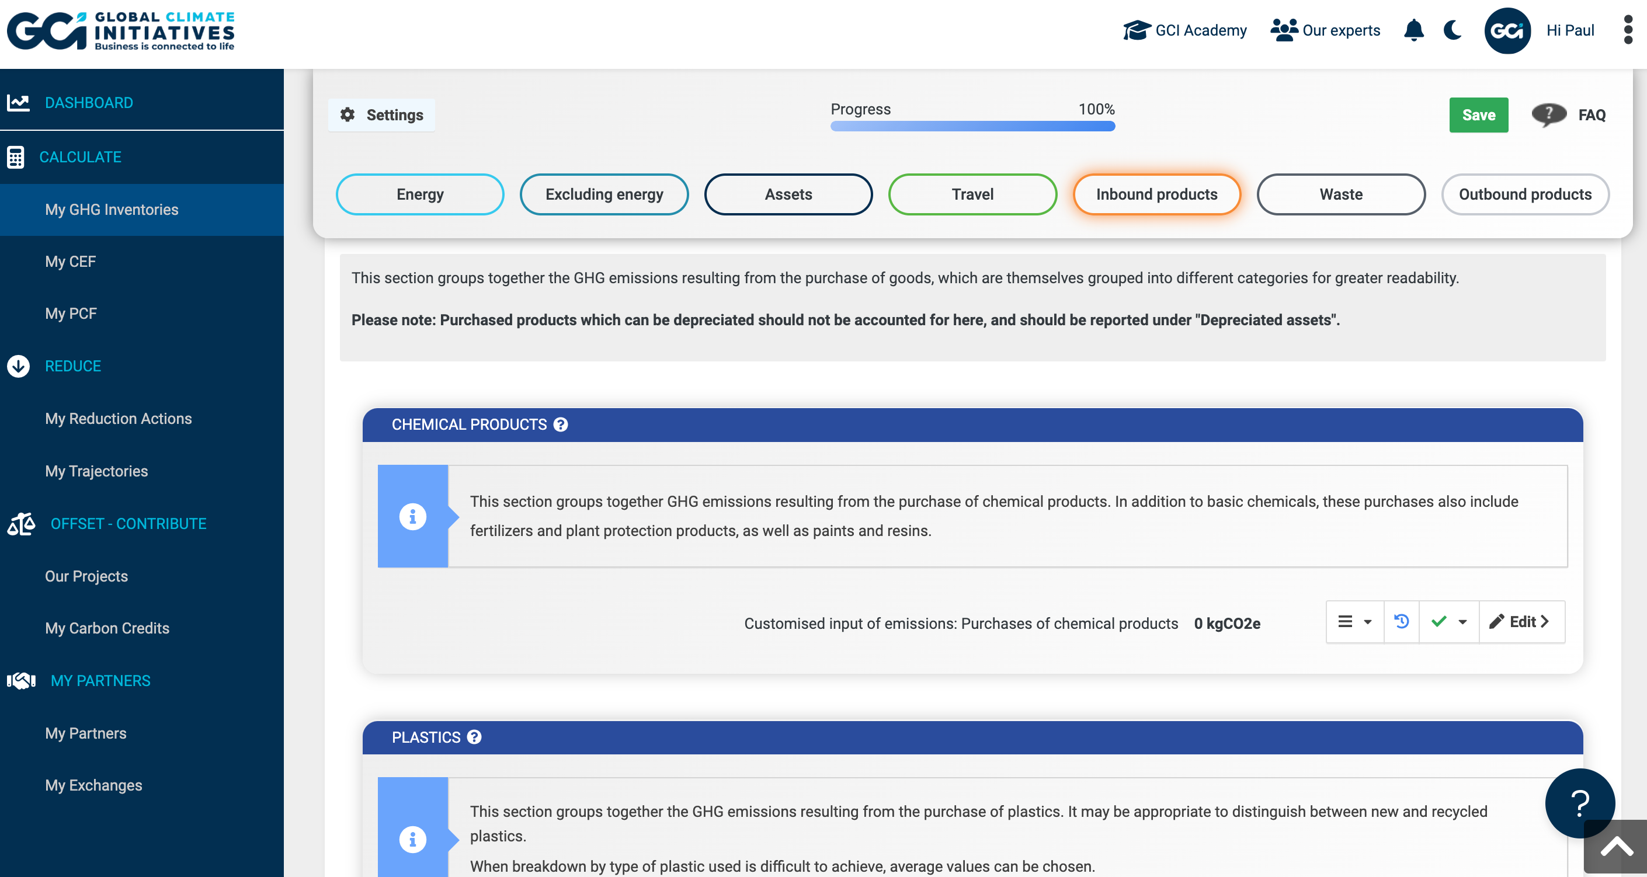Click the green Save button
1647x877 pixels.
click(1478, 115)
